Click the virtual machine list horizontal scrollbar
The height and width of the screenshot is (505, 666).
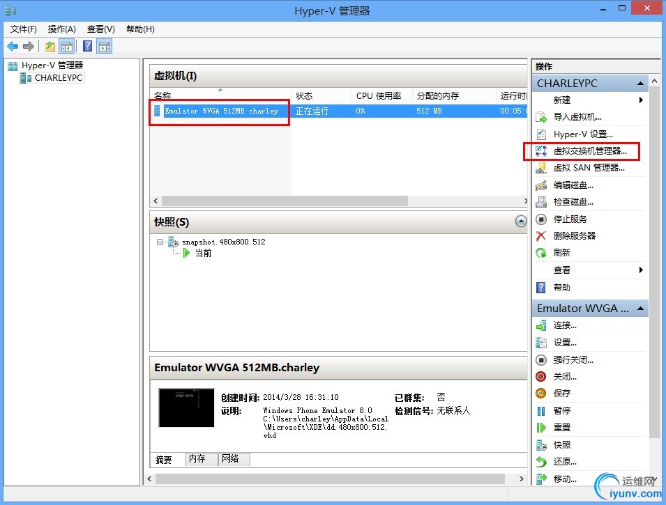pos(285,201)
